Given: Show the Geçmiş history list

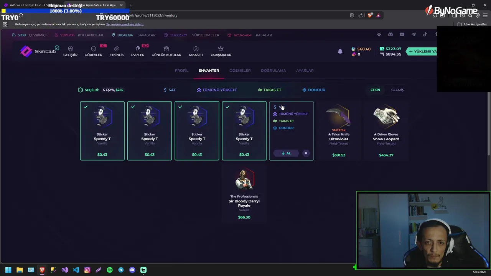Looking at the screenshot, I should pyautogui.click(x=397, y=90).
